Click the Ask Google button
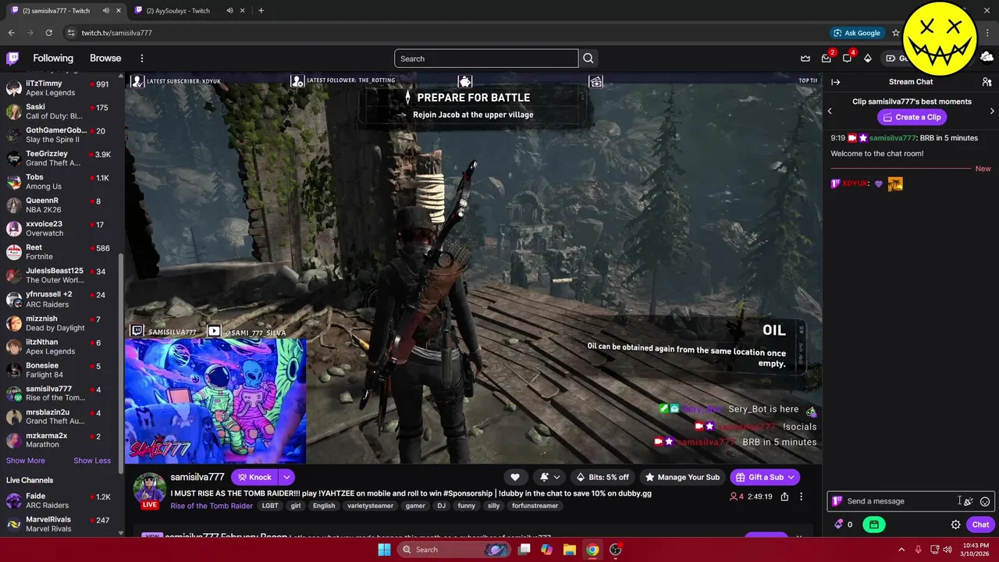This screenshot has width=999, height=562. (857, 33)
